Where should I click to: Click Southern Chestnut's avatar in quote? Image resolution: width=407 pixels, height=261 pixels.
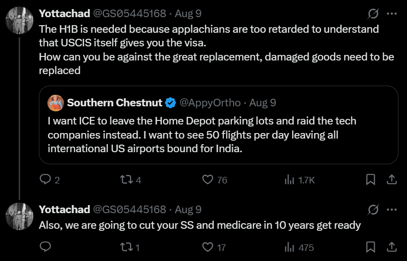pos(55,103)
